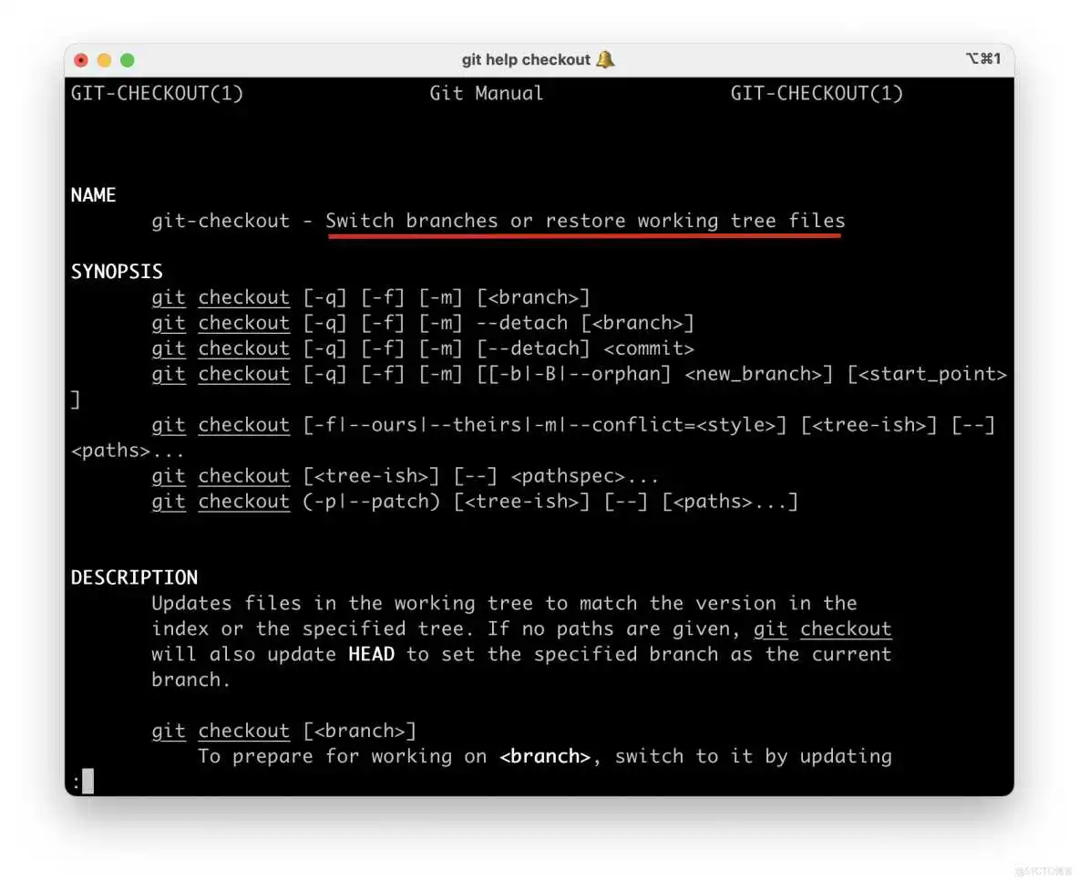Follow the 'checkout' link on the --detach synopsis line

243,322
